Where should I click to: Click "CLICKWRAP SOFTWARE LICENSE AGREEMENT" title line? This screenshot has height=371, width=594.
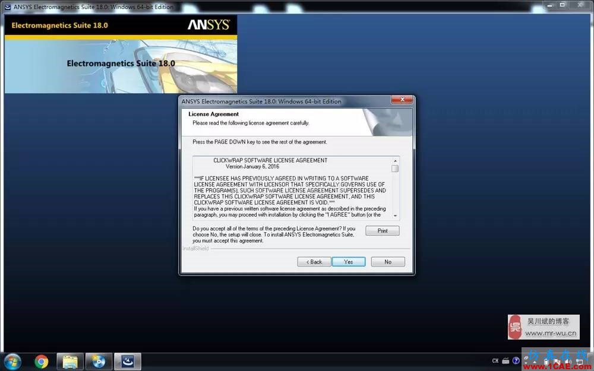270,160
